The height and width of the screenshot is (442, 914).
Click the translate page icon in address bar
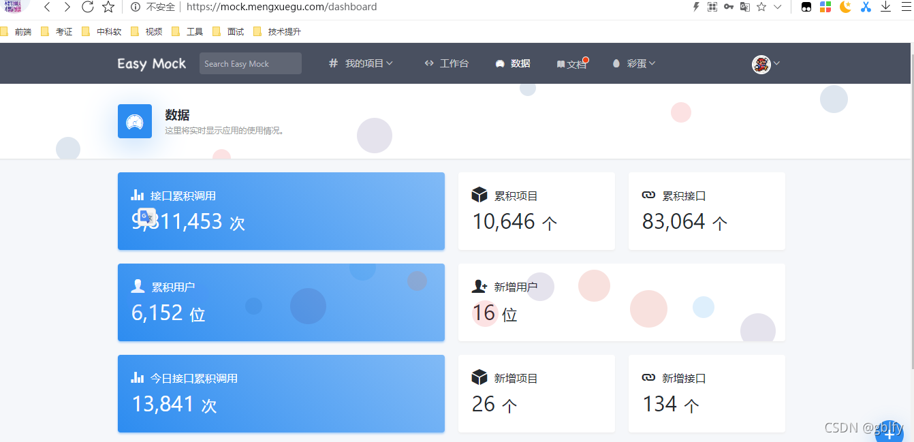tap(745, 7)
